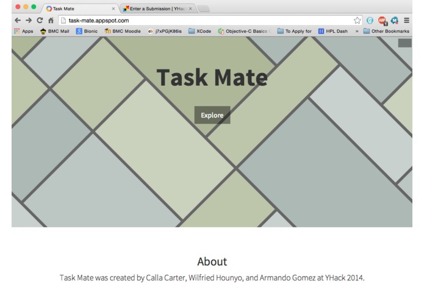Go forward with the forward arrow
This screenshot has height=301, width=424.
[x=29, y=20]
